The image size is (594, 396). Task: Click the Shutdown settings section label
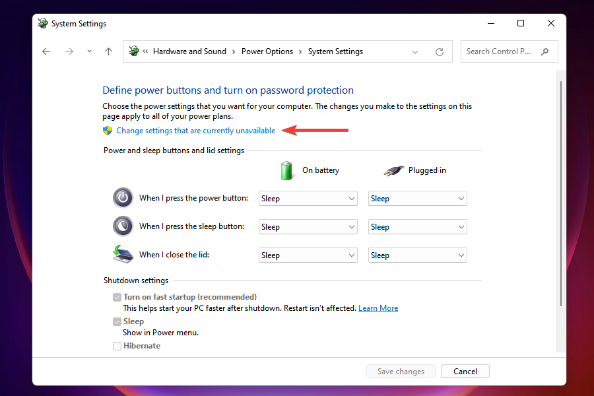pos(136,280)
